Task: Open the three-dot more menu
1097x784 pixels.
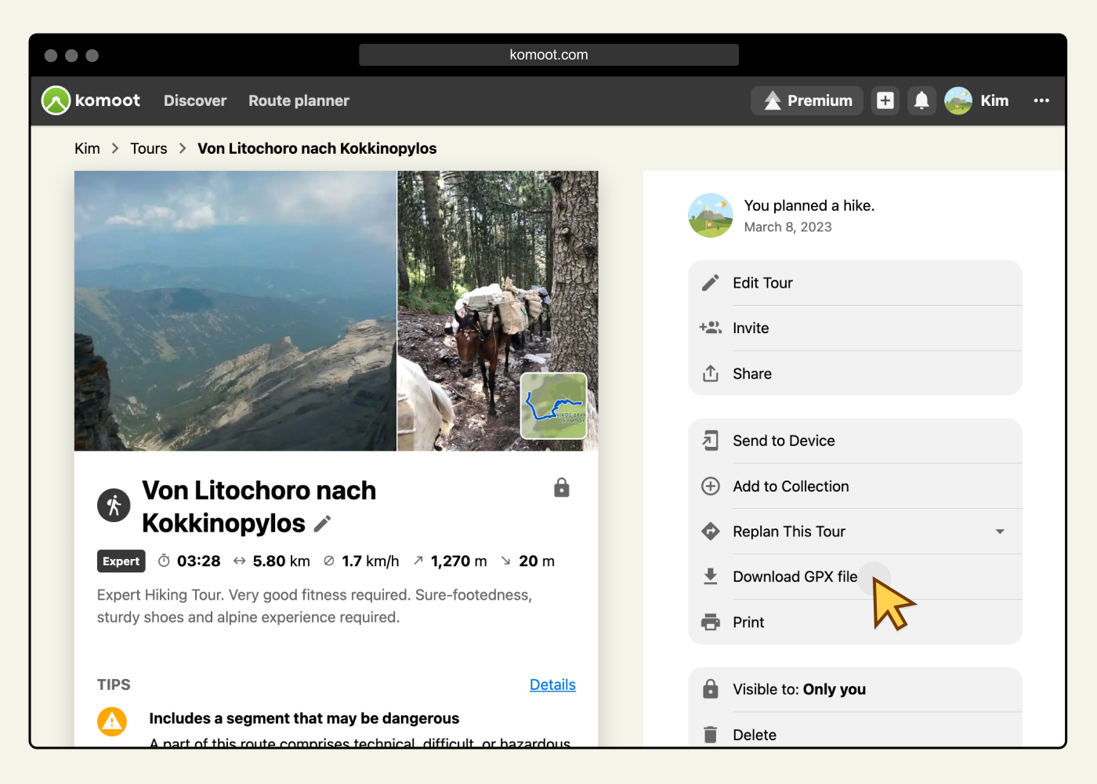Action: (1041, 100)
